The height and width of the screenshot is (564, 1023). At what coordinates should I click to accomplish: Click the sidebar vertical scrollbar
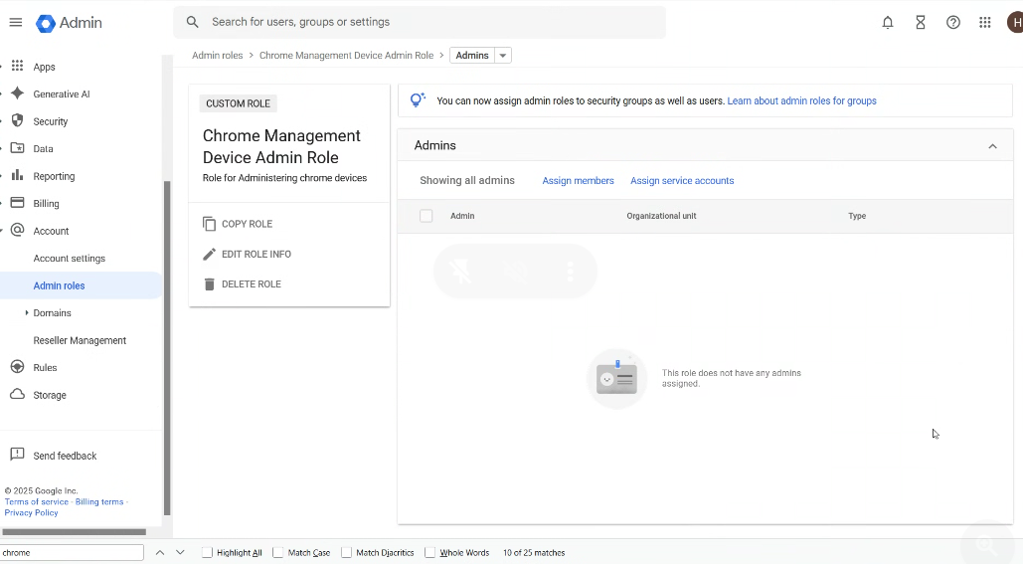click(x=167, y=348)
